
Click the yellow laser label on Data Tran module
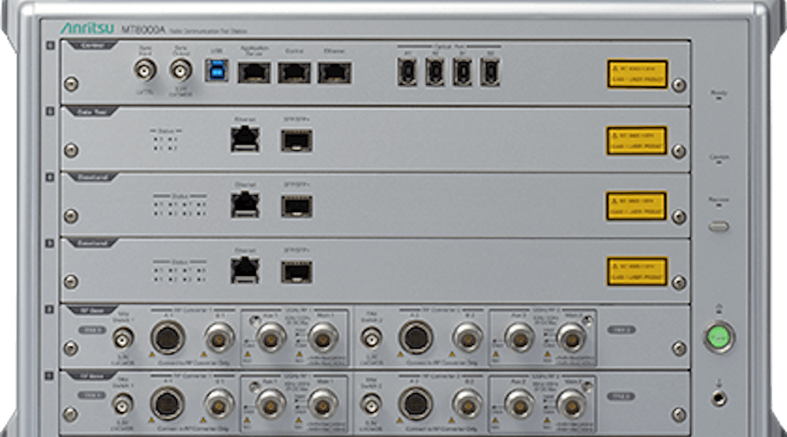click(637, 140)
